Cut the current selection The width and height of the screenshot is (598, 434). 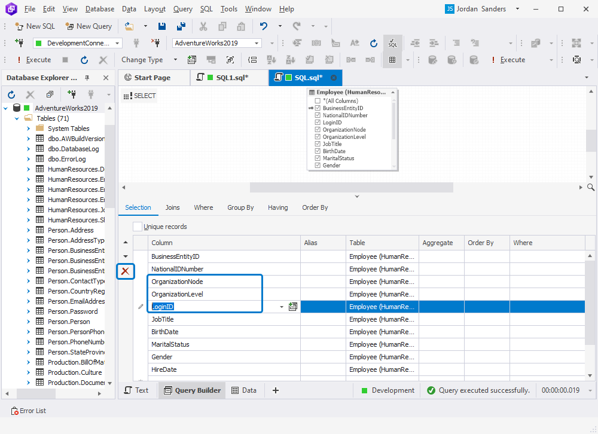click(203, 26)
